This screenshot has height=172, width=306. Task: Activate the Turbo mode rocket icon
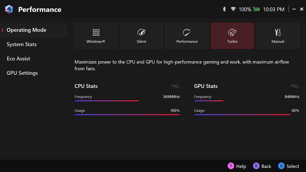[x=232, y=33]
